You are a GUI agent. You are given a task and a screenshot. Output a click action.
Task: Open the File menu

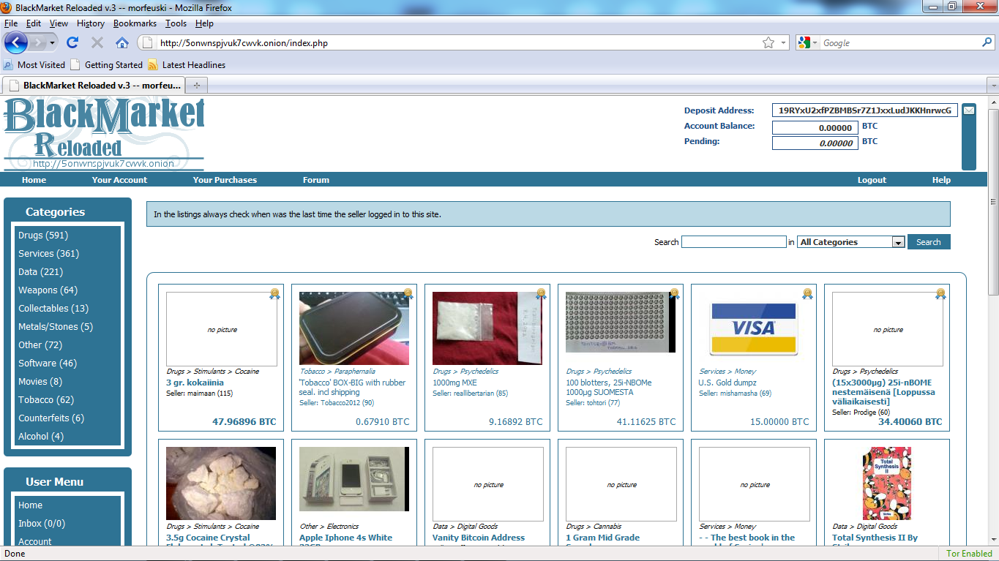[11, 23]
